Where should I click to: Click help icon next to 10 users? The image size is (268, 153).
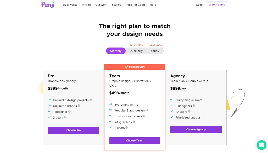(x=189, y=111)
